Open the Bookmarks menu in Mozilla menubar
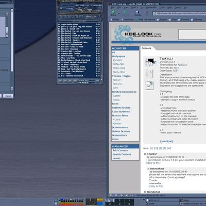 (x=151, y=8)
